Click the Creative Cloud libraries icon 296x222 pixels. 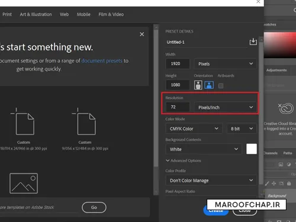pos(286,108)
